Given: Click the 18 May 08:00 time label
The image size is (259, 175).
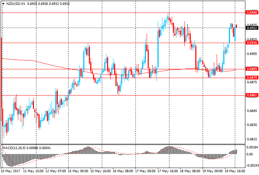Looking at the screenshot, I should (190, 171).
